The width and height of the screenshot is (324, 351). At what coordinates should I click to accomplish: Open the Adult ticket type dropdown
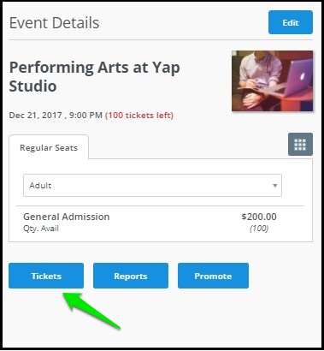[152, 185]
